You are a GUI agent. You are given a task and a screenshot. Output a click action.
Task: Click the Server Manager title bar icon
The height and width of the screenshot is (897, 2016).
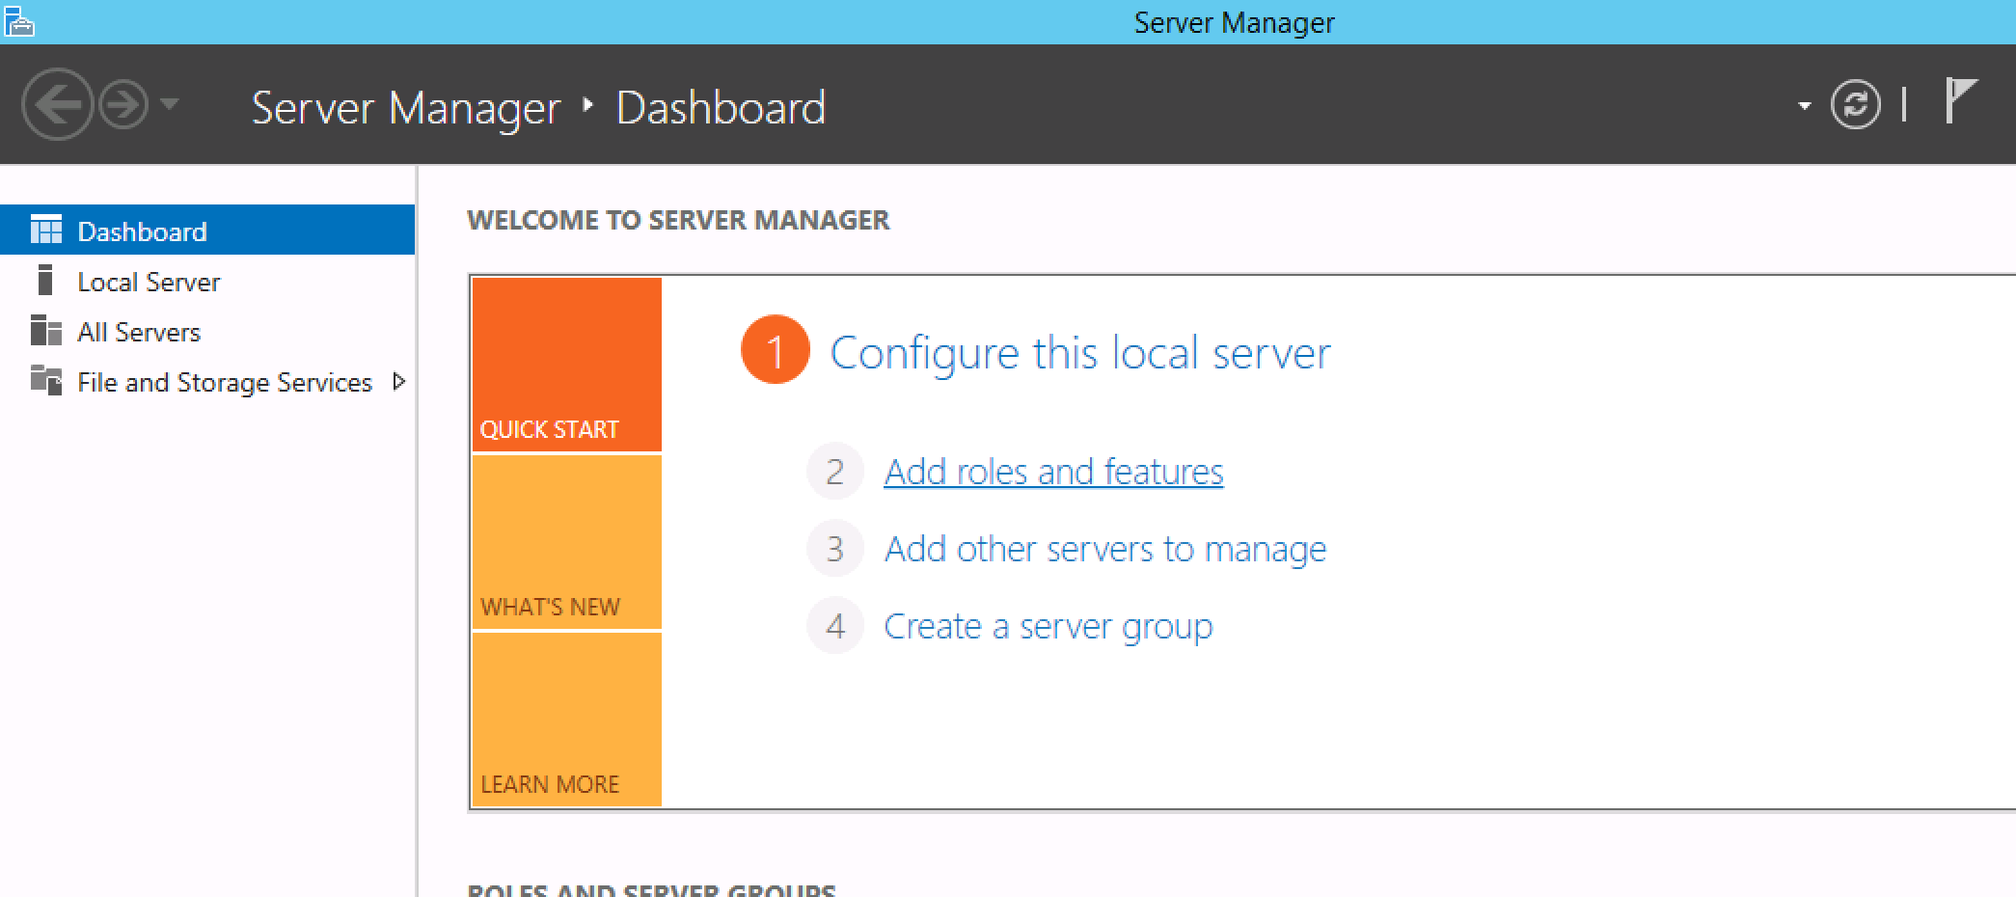pyautogui.click(x=18, y=20)
